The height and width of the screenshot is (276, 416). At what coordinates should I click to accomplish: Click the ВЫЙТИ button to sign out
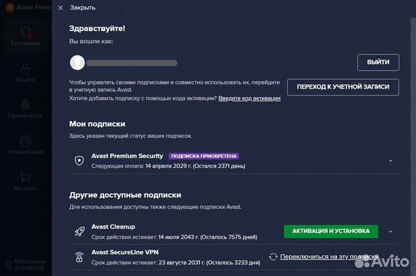(x=378, y=62)
